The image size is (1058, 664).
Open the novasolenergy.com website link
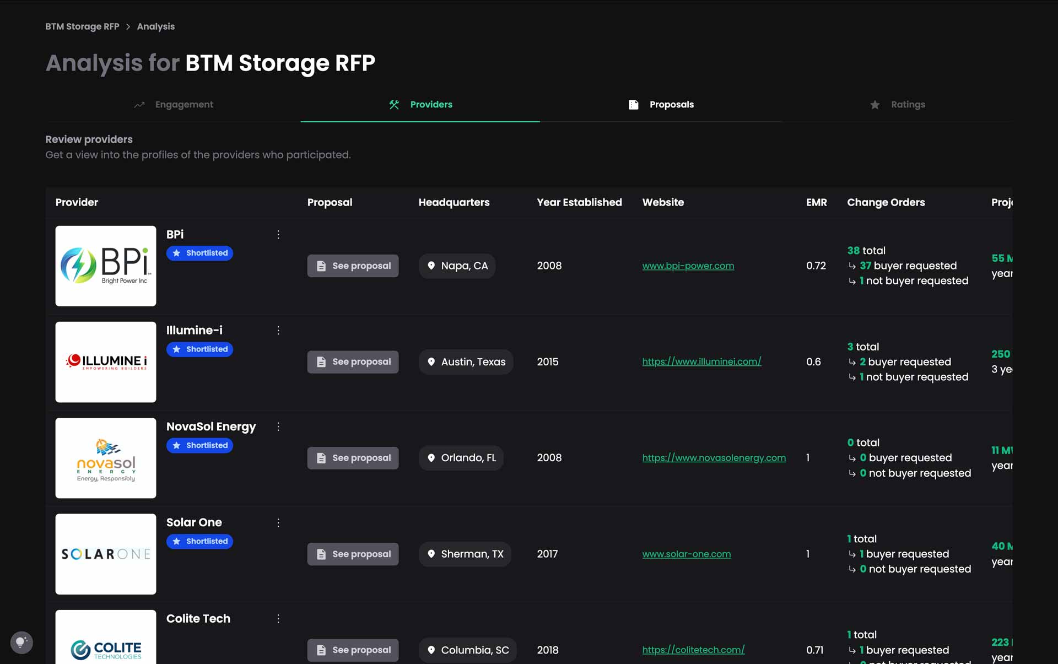click(x=714, y=458)
